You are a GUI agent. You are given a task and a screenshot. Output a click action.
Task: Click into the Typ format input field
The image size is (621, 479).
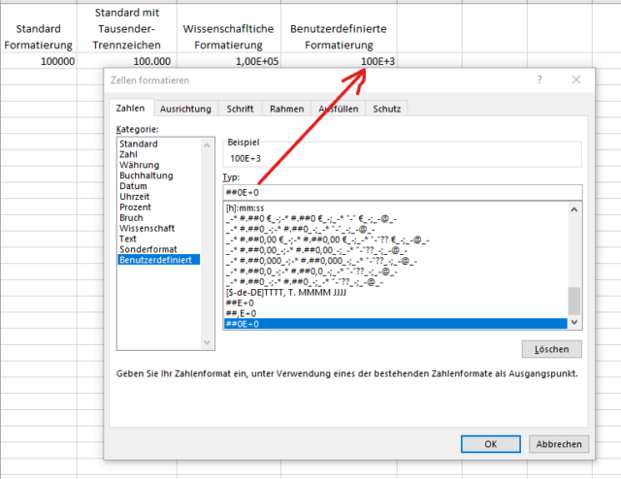(403, 193)
